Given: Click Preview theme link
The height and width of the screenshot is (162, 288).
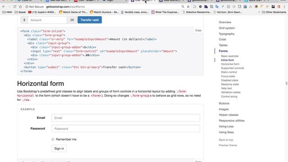Looking at the screenshot, I should (x=228, y=145).
